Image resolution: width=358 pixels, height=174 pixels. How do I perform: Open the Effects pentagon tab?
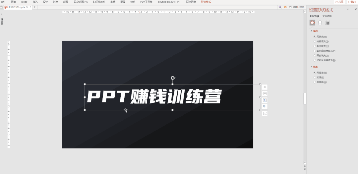(x=320, y=23)
